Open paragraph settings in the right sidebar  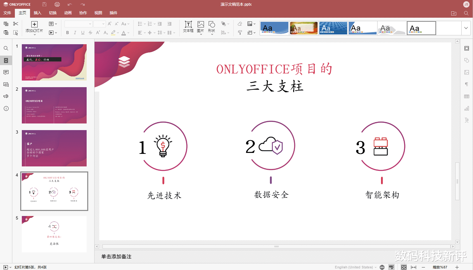466,84
